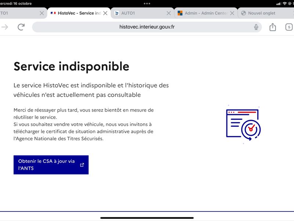Click the AUTO1 tab favicon
Image resolution: width=294 pixels, height=221 pixels.
click(x=116, y=13)
